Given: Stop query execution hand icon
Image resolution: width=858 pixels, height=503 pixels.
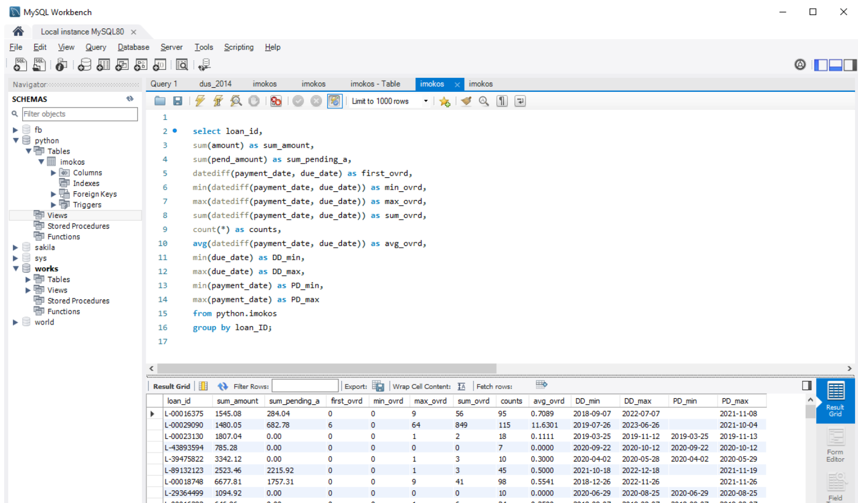Looking at the screenshot, I should pyautogui.click(x=254, y=101).
